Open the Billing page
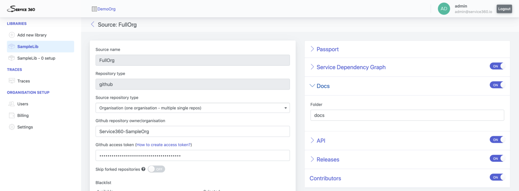519x191 pixels. (x=23, y=115)
